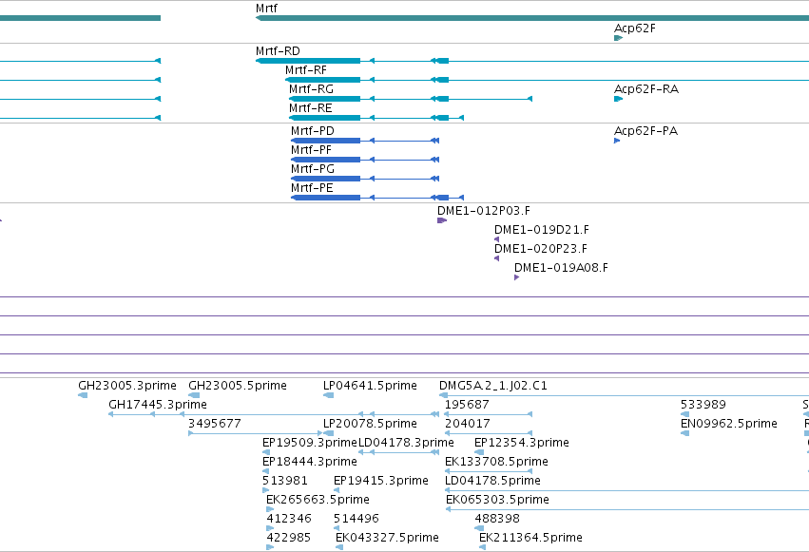Select the DME1-012P03.F feature label
Screen dimensions: 809x552
click(x=484, y=211)
